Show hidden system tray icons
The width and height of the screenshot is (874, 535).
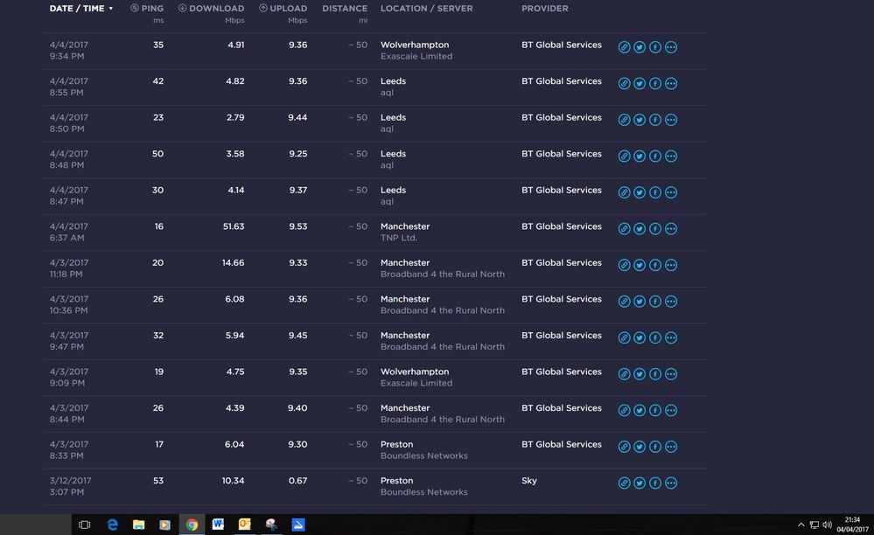pyautogui.click(x=801, y=525)
